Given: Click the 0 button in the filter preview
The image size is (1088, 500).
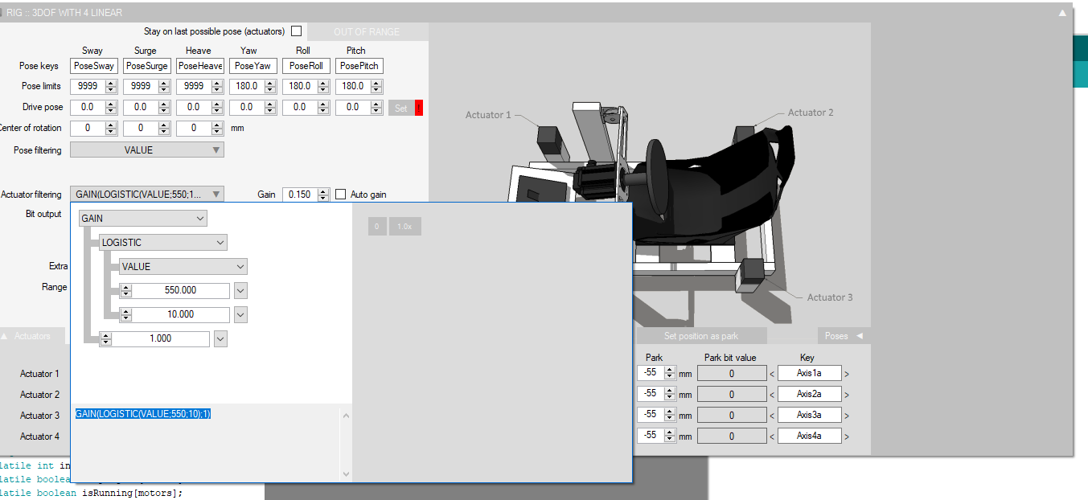Looking at the screenshot, I should point(378,227).
